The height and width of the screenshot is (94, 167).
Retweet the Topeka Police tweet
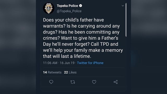coord(73,82)
